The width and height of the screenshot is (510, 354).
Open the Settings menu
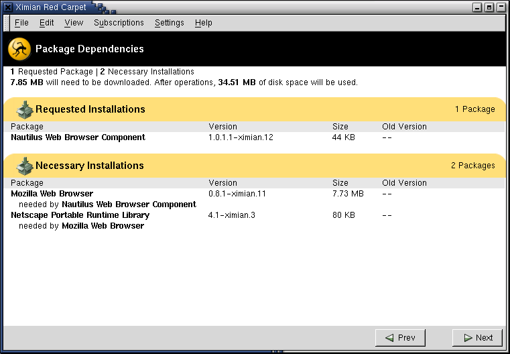[169, 23]
